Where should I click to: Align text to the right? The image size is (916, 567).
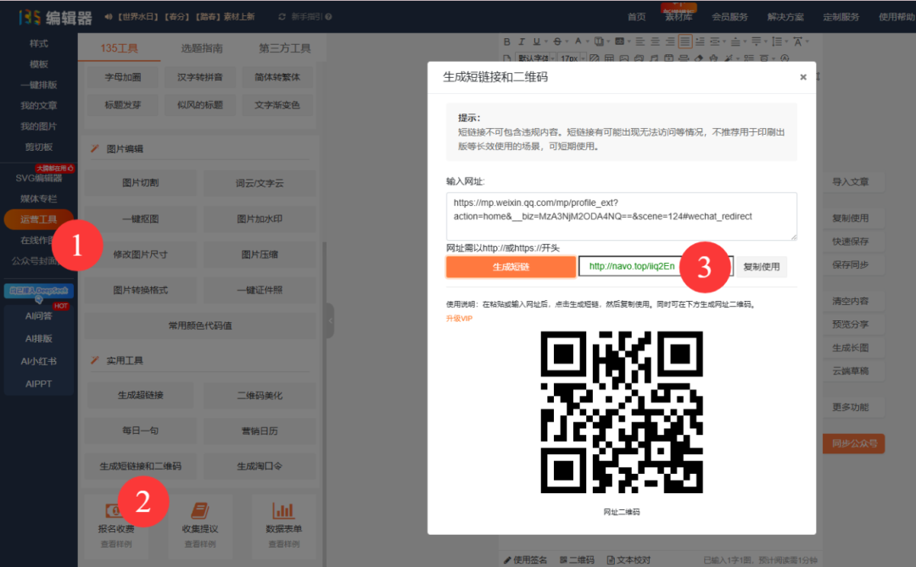point(670,42)
